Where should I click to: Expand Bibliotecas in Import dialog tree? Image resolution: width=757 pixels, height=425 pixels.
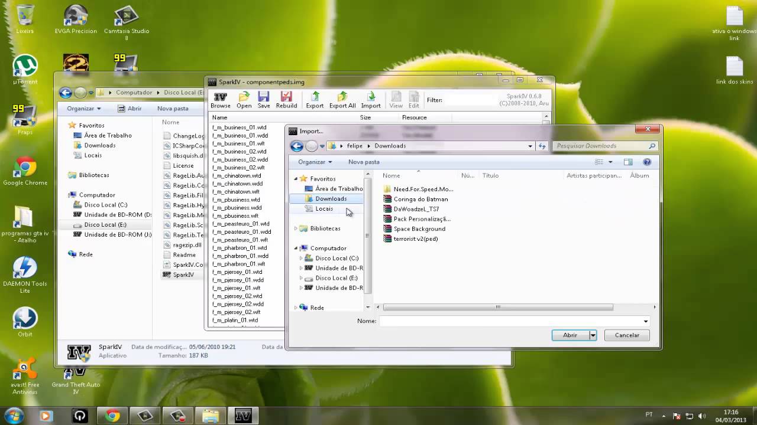[x=296, y=228]
